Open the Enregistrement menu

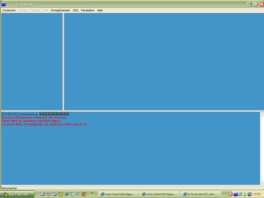click(x=60, y=10)
